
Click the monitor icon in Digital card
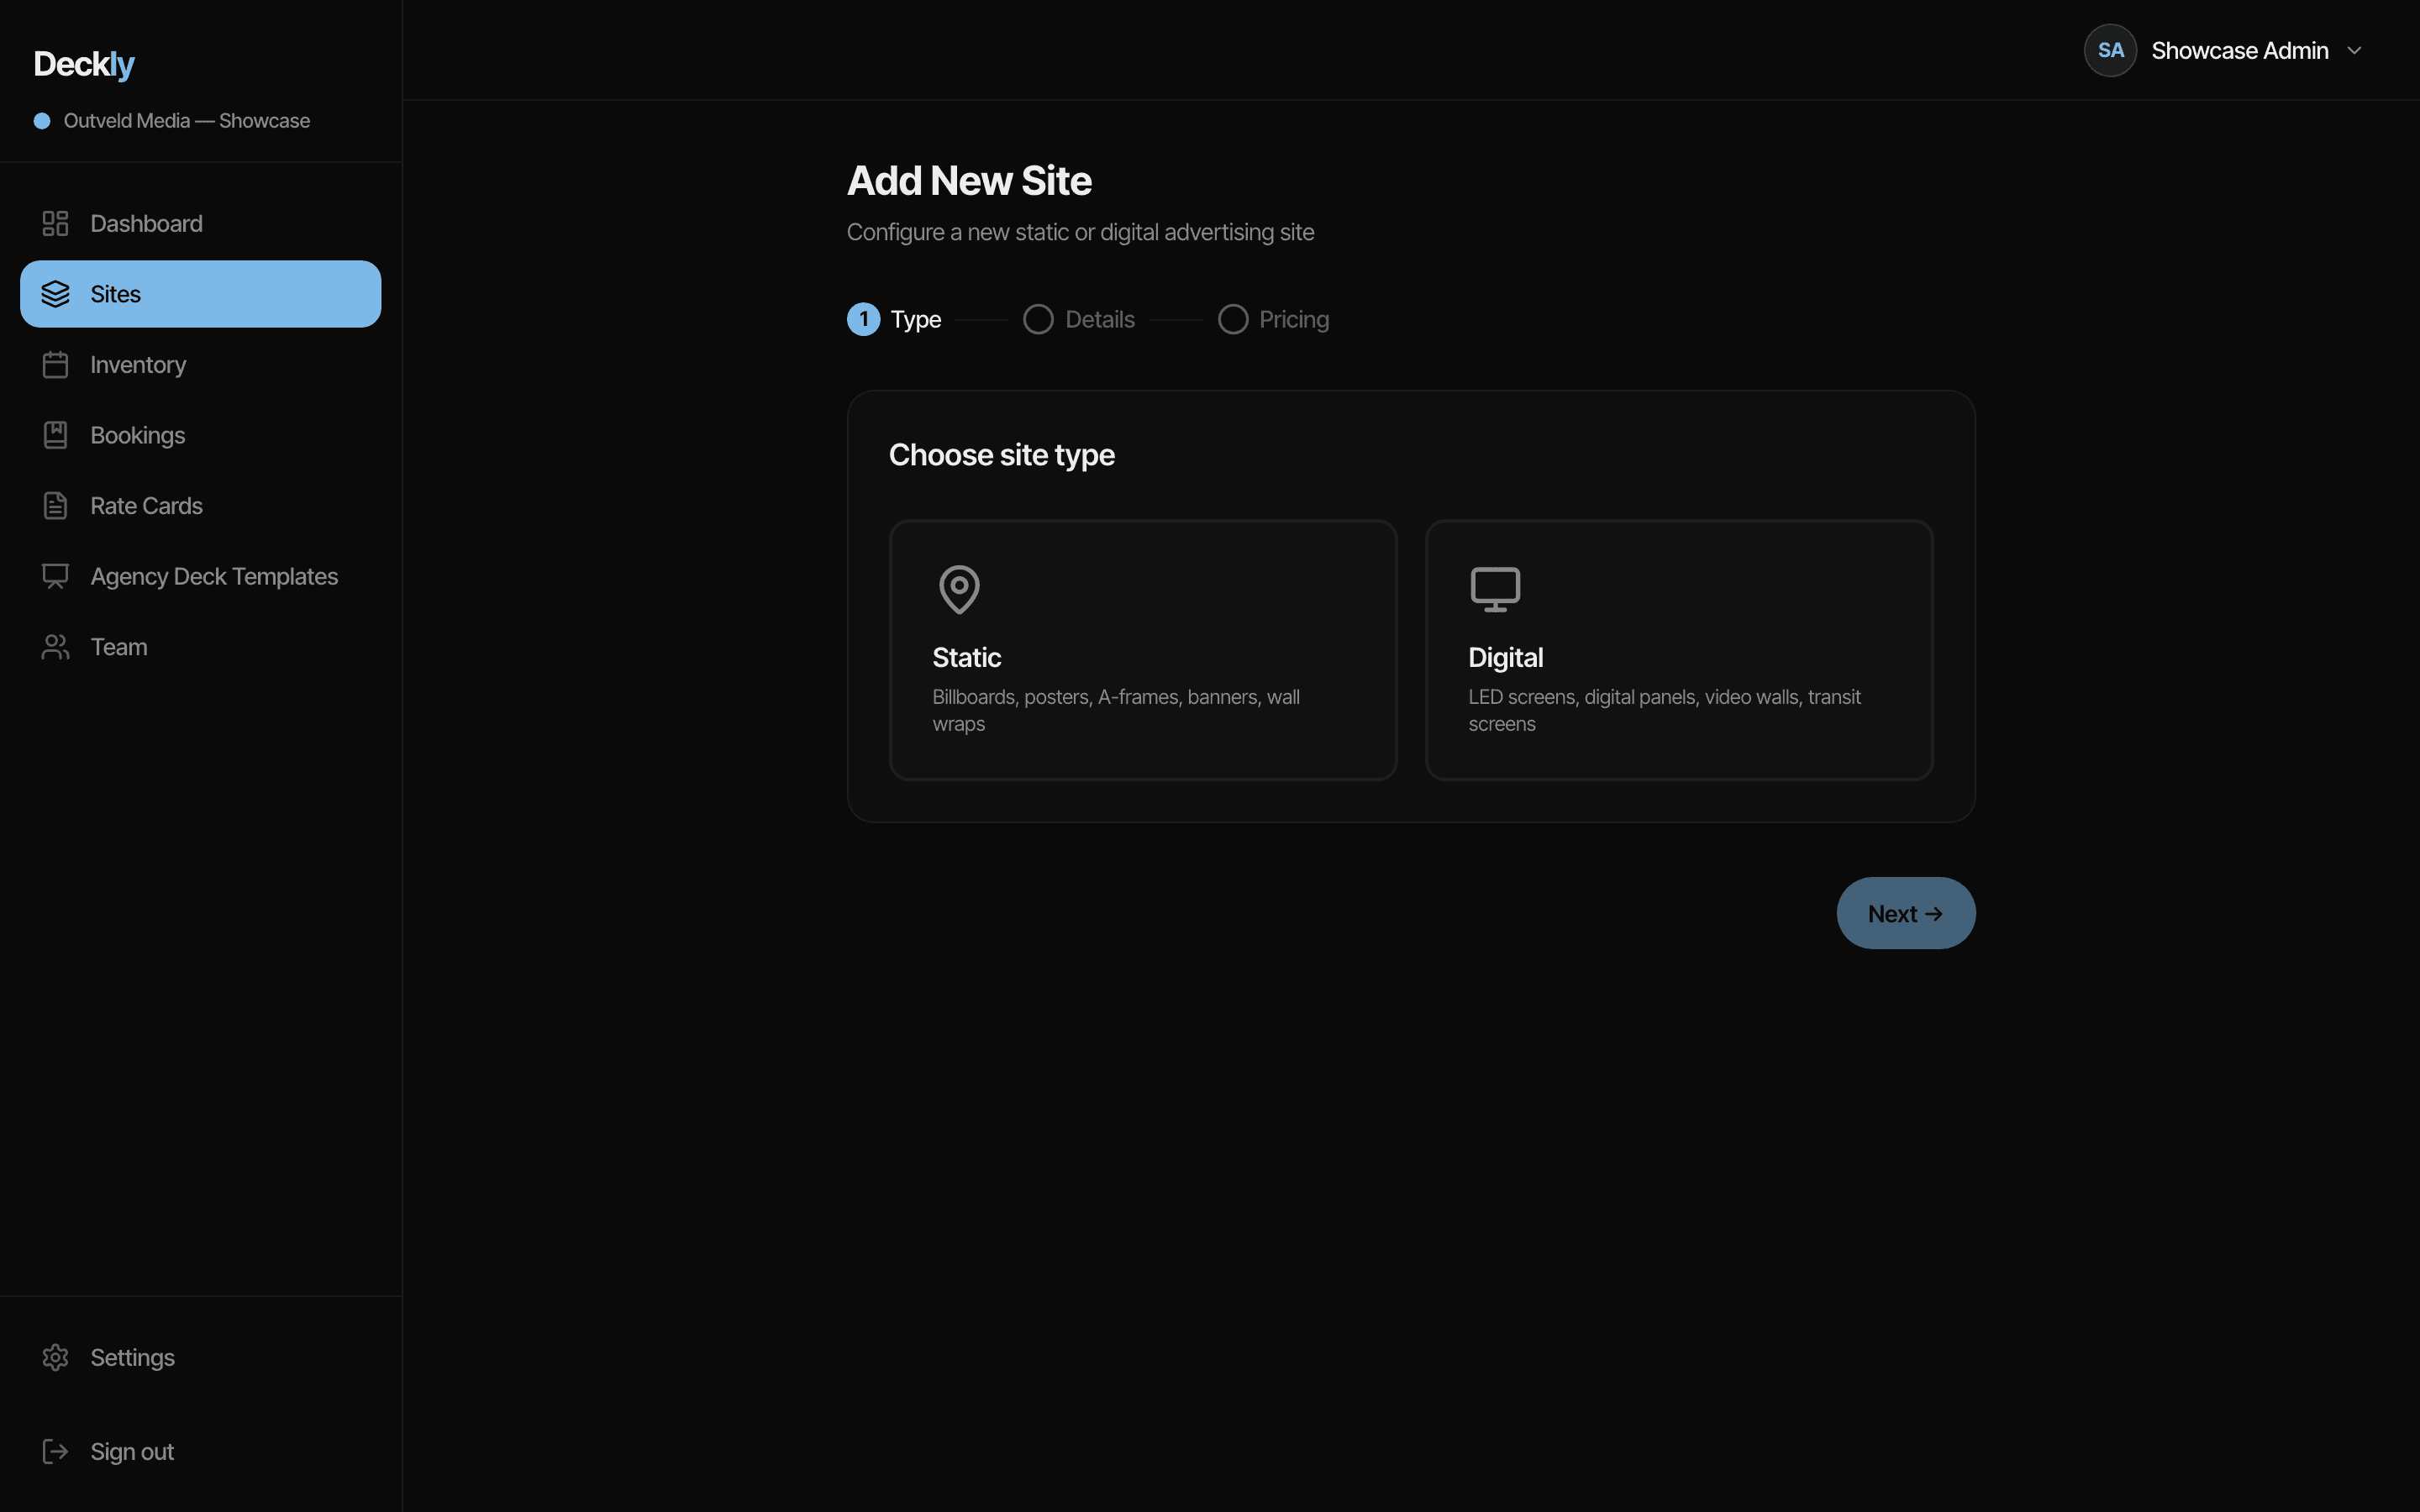coord(1495,589)
